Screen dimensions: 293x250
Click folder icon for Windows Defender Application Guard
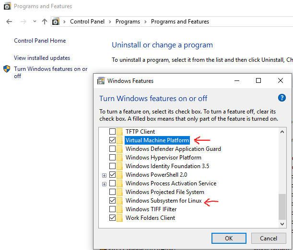[119, 148]
